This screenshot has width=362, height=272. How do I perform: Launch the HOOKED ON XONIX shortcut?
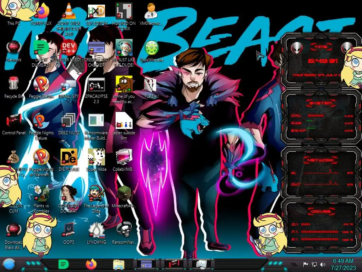click(x=124, y=12)
